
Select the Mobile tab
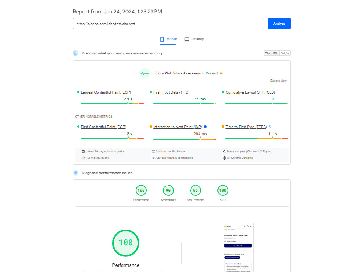tap(168, 39)
